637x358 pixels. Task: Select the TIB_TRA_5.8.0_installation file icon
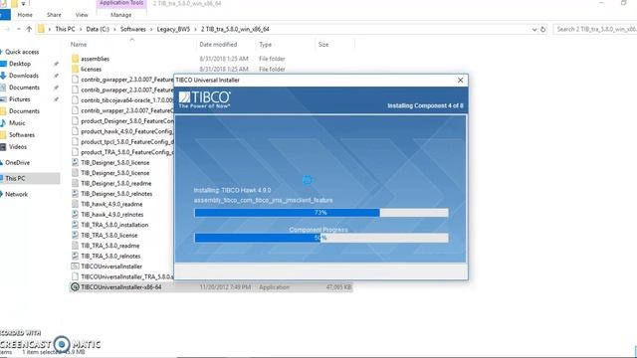(x=75, y=225)
